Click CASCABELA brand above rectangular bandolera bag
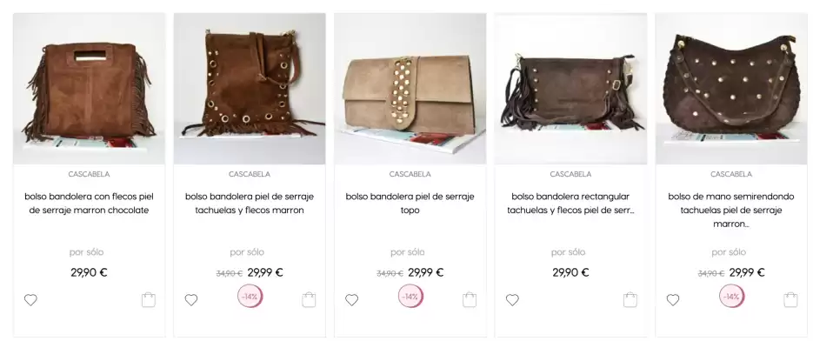 (570, 174)
